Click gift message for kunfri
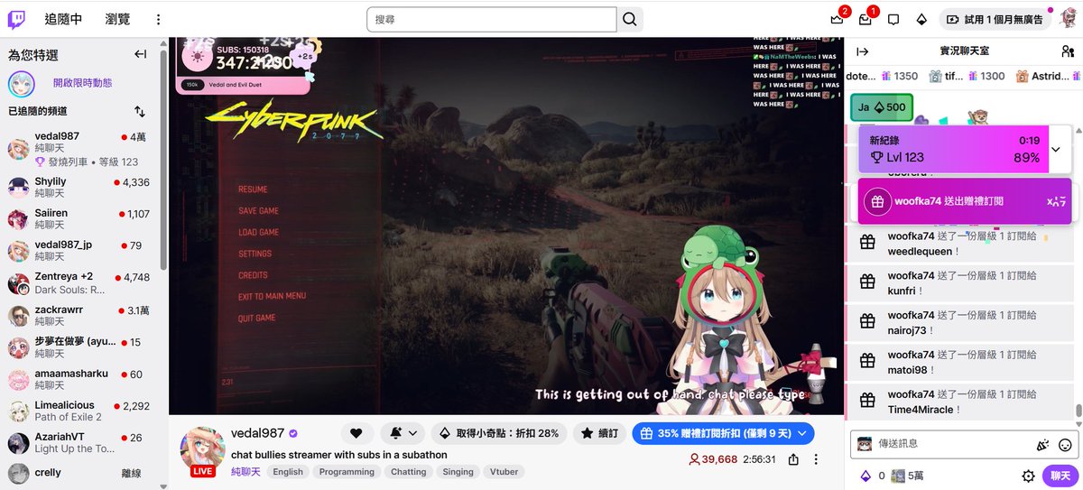Viewport: 1083px width, 490px height. coord(960,282)
